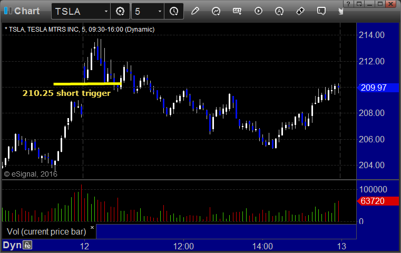Click the 63720 volume value tag
Screen dimensions: 401x253
(x=378, y=201)
